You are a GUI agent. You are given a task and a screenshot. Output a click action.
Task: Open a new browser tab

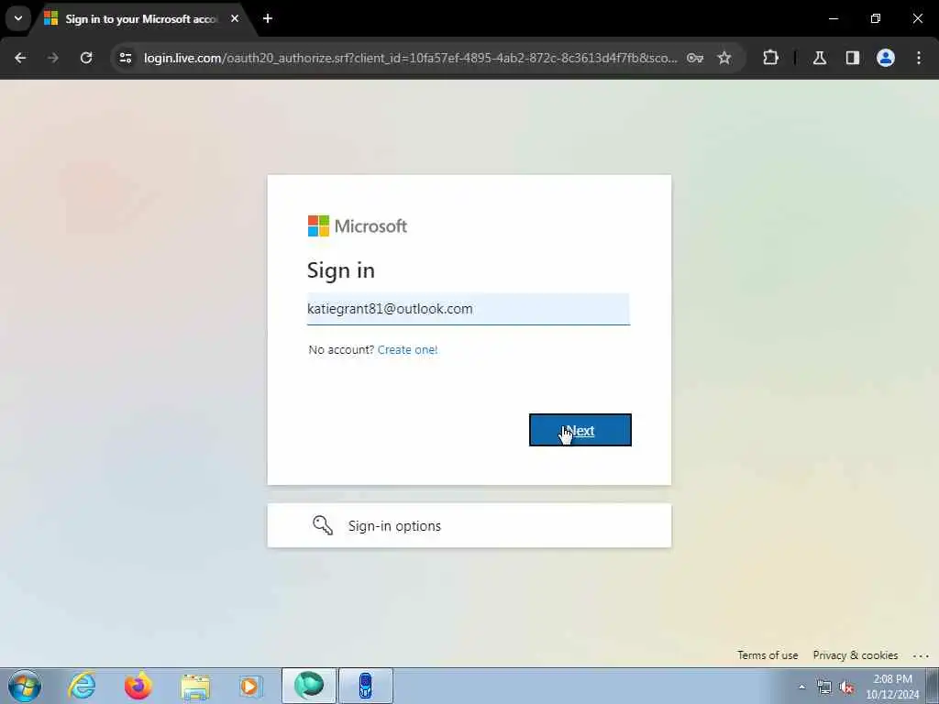tap(268, 18)
